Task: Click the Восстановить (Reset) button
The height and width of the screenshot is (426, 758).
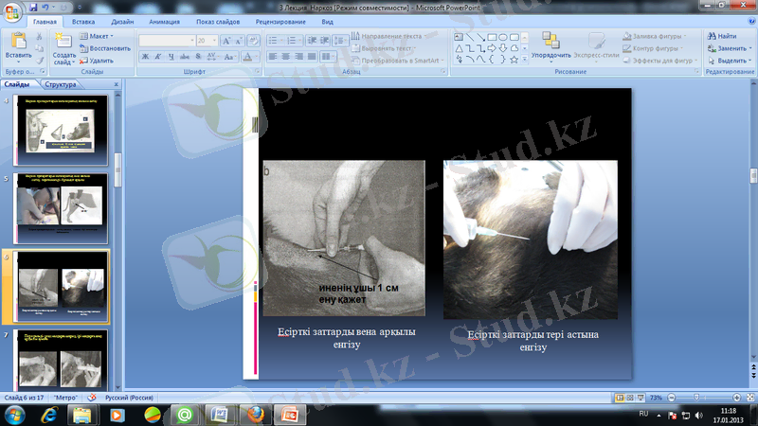Action: point(105,47)
